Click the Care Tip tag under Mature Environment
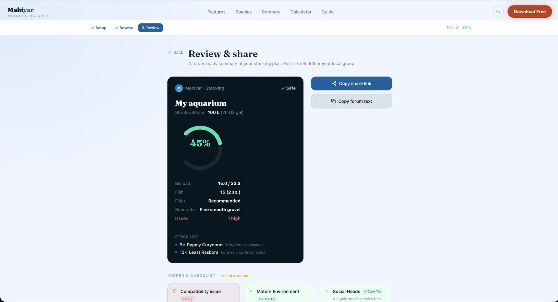This screenshot has height=302, width=558. (267, 299)
